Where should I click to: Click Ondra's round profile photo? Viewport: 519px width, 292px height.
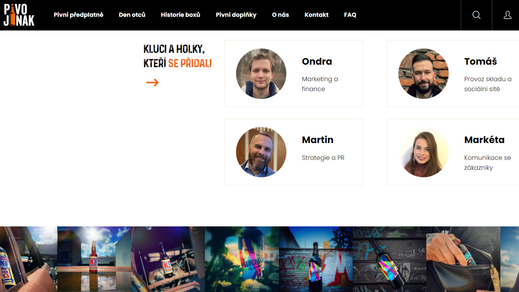click(x=261, y=74)
